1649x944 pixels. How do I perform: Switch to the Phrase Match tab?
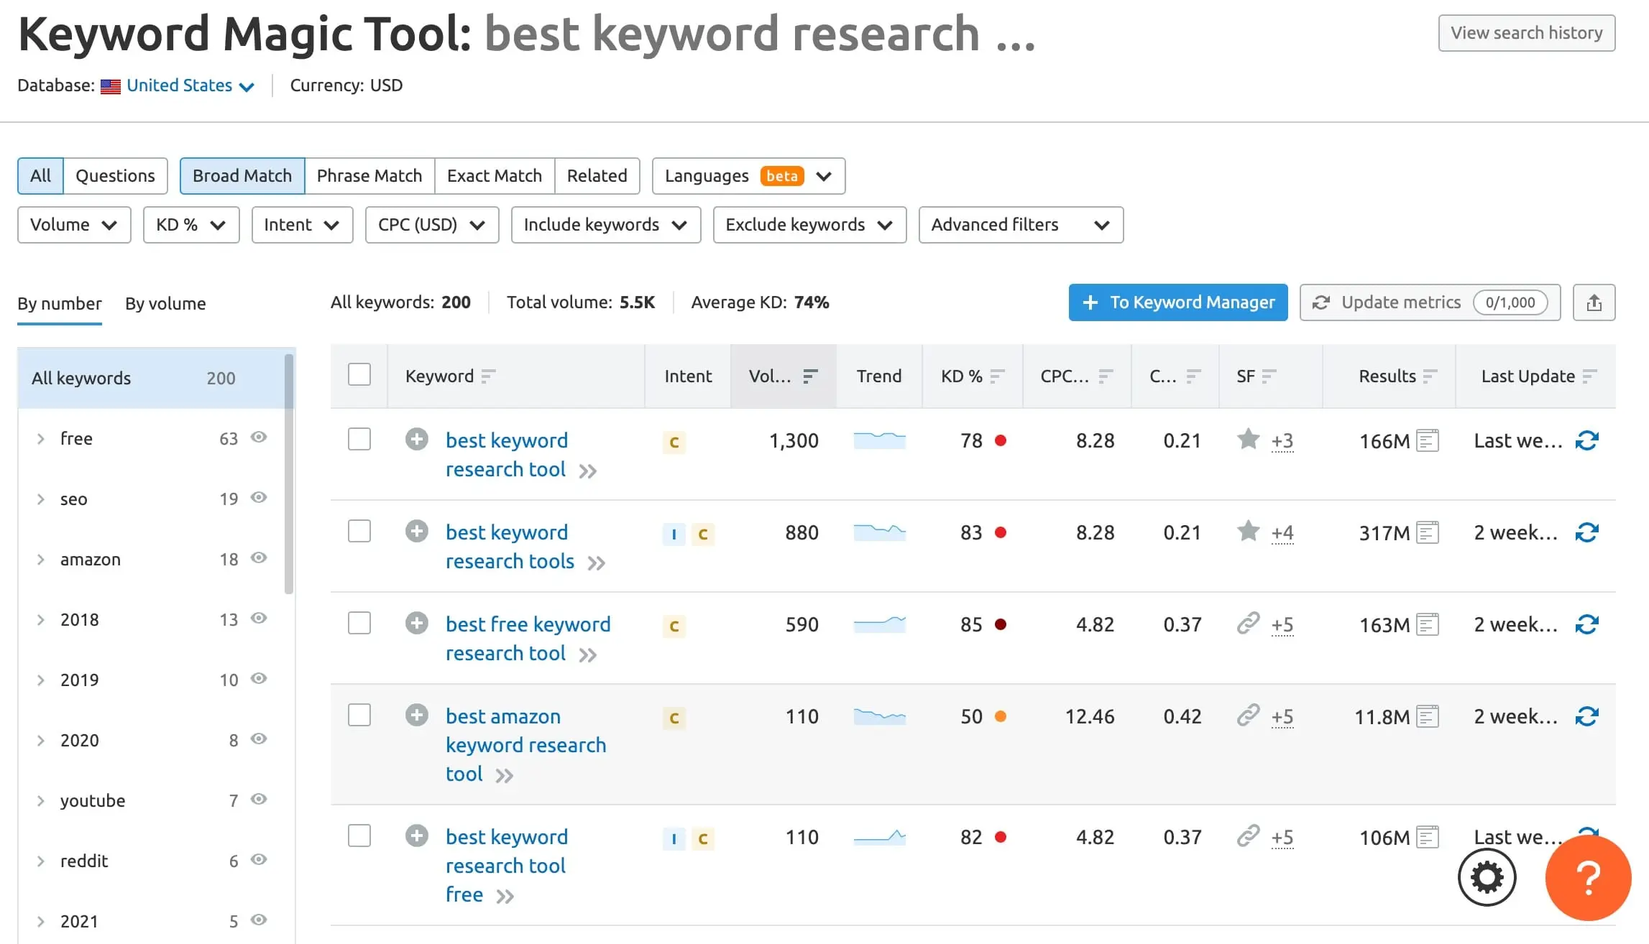[x=369, y=176]
